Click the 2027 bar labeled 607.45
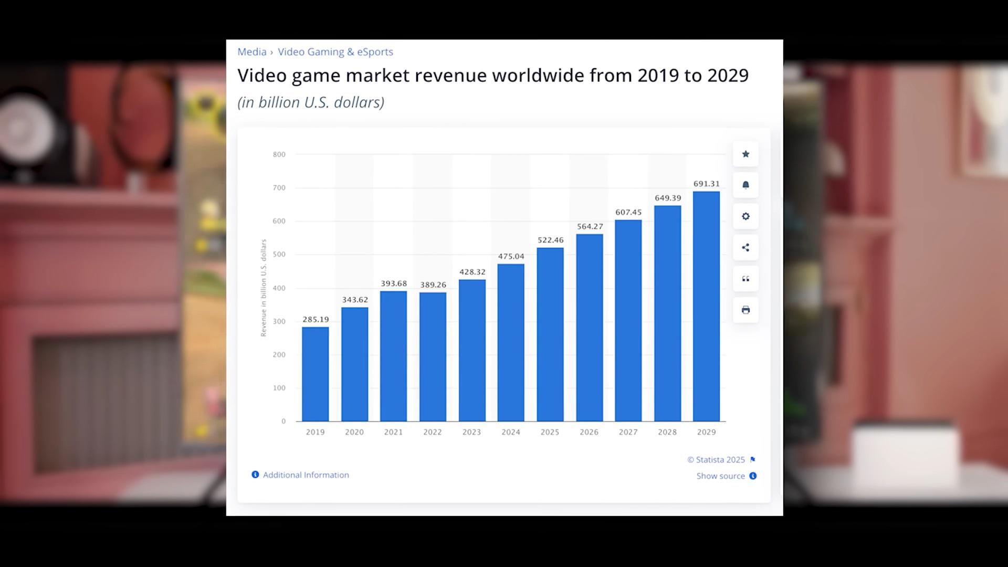 (628, 320)
